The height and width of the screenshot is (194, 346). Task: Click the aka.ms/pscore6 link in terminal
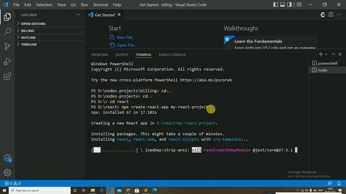(206, 80)
